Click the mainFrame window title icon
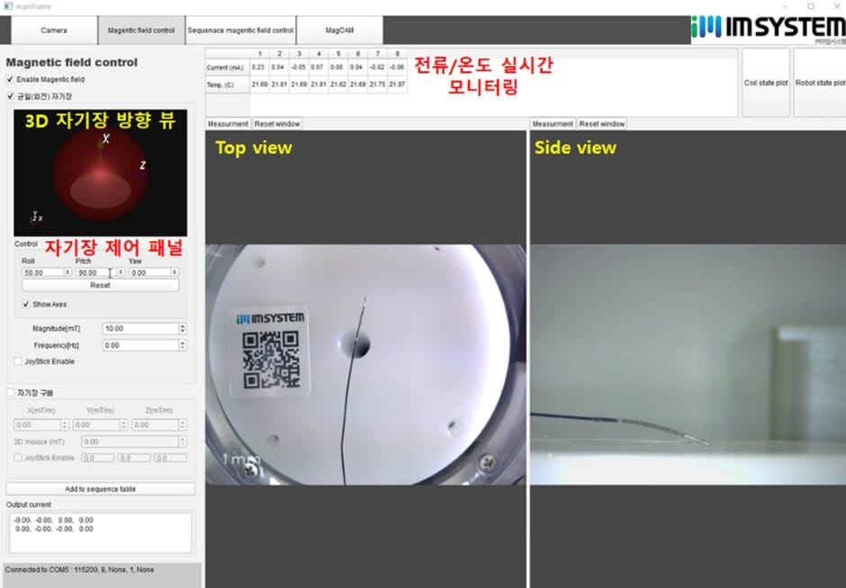Viewport: 846px width, 588px height. (x=8, y=6)
